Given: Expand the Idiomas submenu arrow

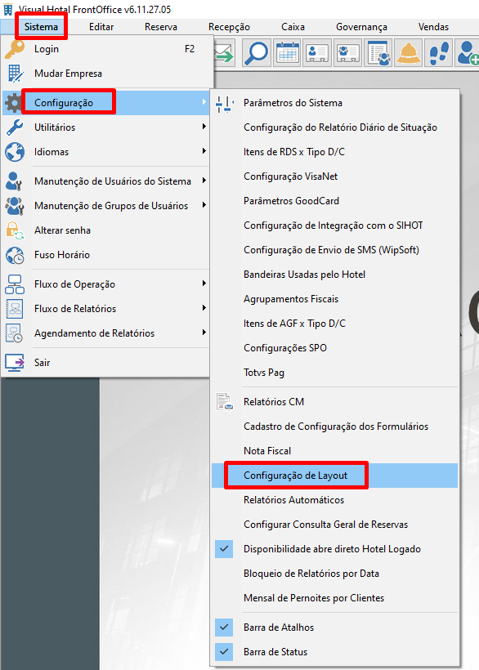Looking at the screenshot, I should 204,151.
